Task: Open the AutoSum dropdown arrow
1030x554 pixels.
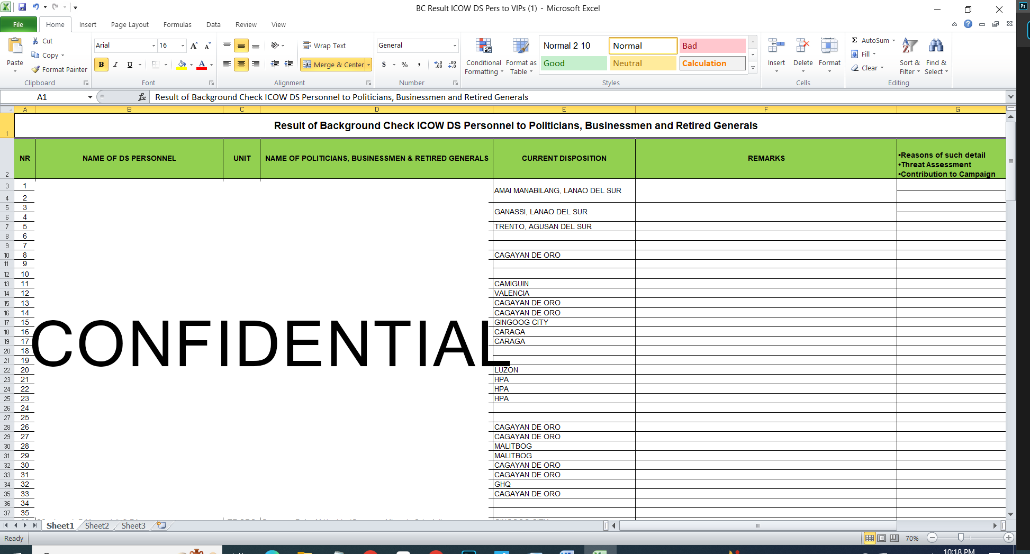Action: coord(894,40)
